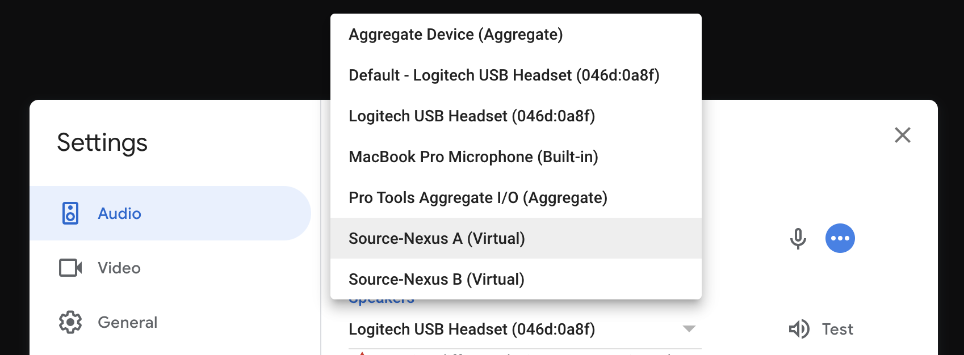This screenshot has height=355, width=964.
Task: Select Pro Tools Aggregate I/O option
Action: [x=477, y=198]
